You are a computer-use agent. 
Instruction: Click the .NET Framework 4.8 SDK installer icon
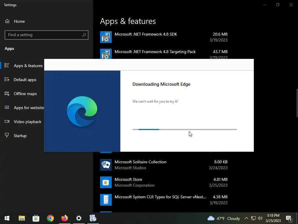pos(106,37)
